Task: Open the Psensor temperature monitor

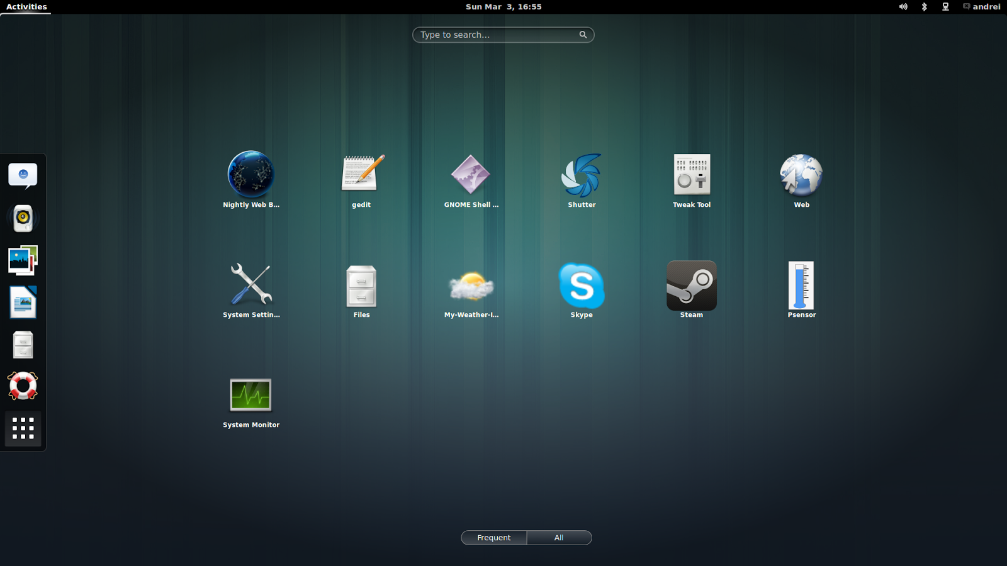Action: click(801, 286)
